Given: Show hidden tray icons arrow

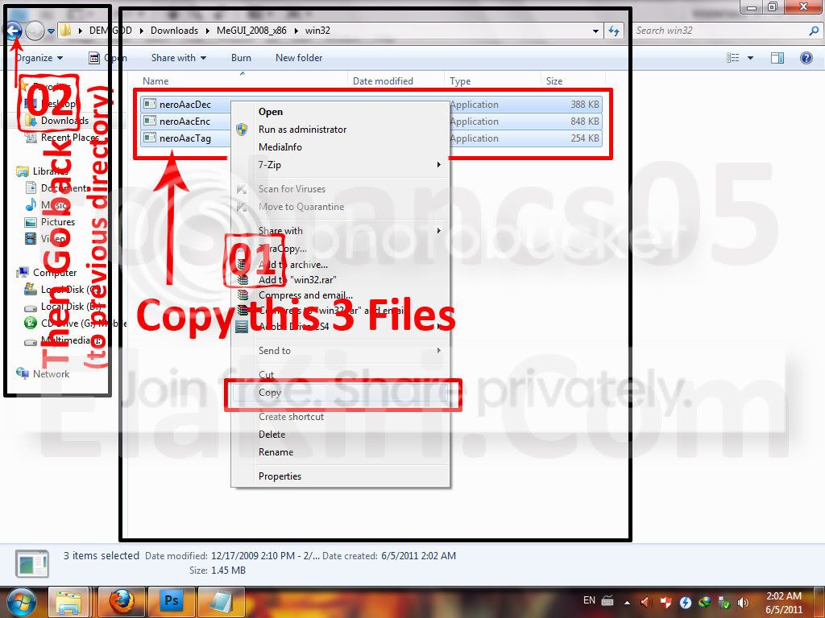Looking at the screenshot, I should pyautogui.click(x=627, y=603).
